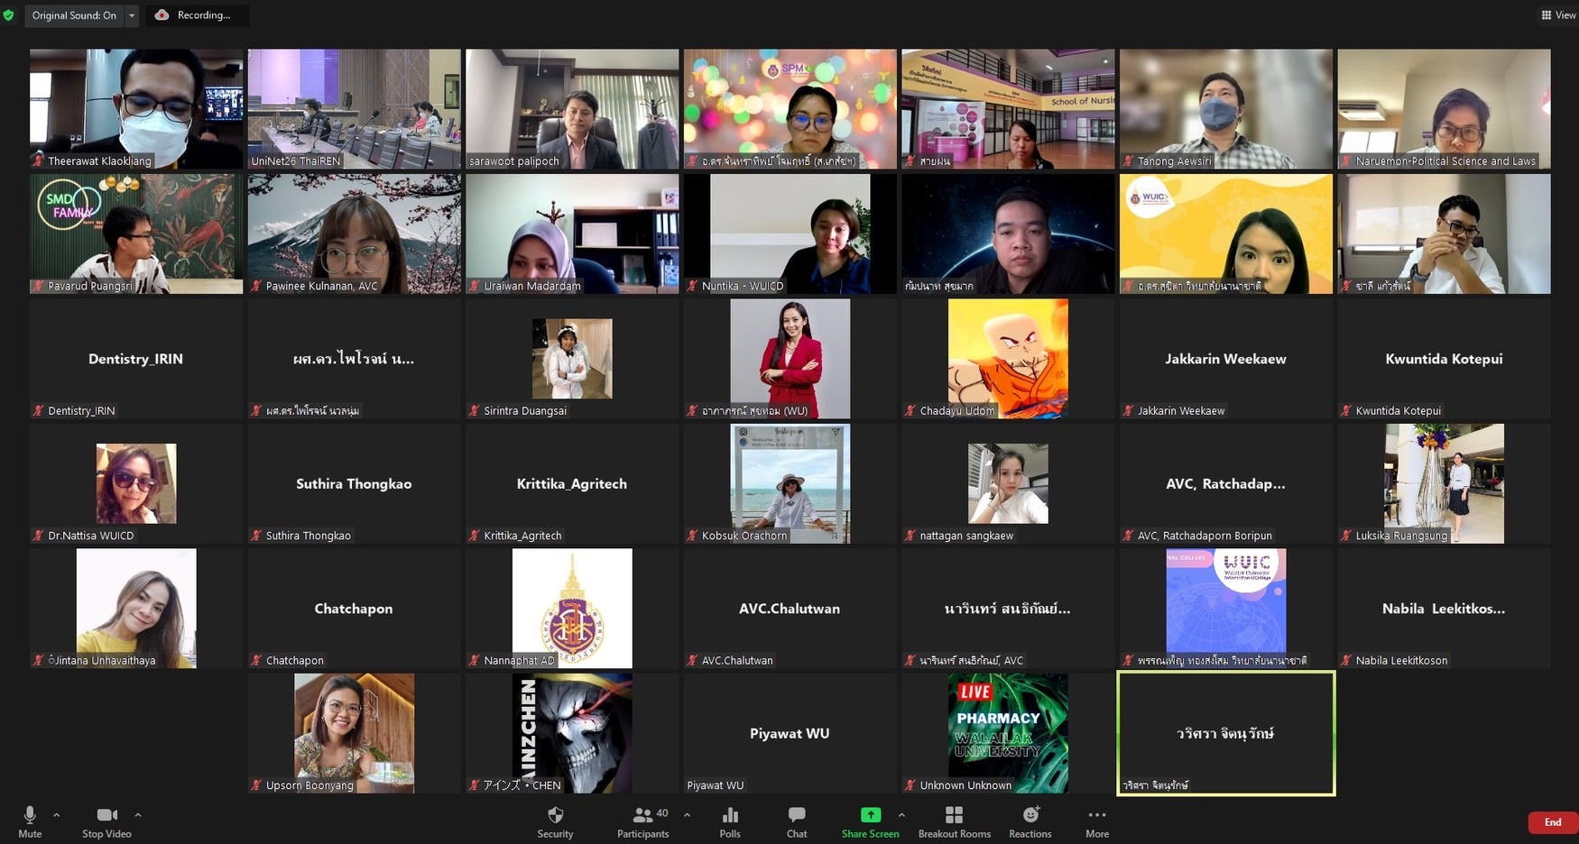Open the Reactions picker
This screenshot has width=1579, height=844.
coord(1030,821)
